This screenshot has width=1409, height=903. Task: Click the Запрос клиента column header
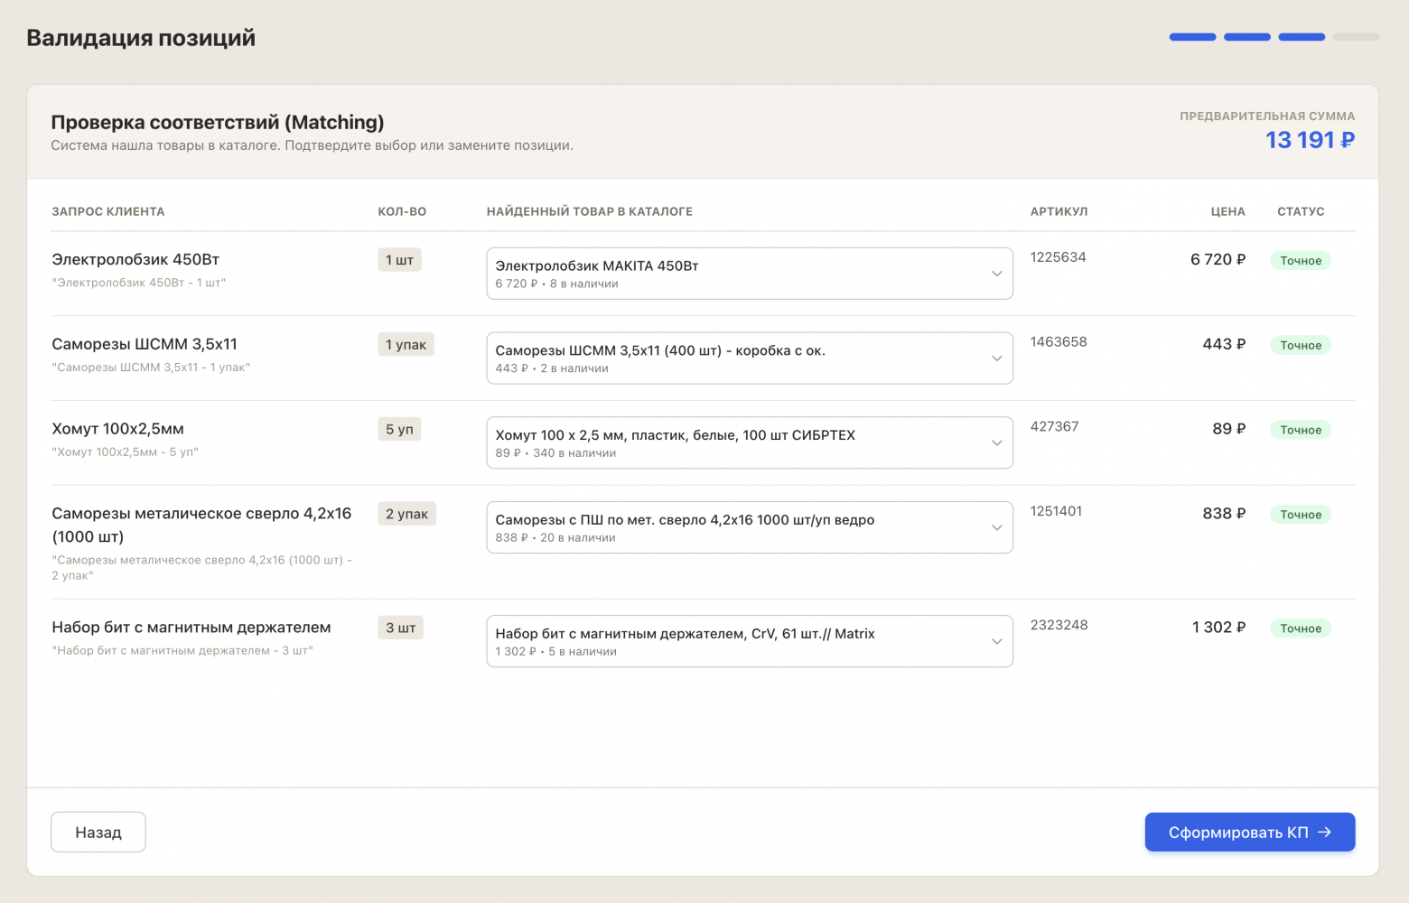[x=108, y=211]
